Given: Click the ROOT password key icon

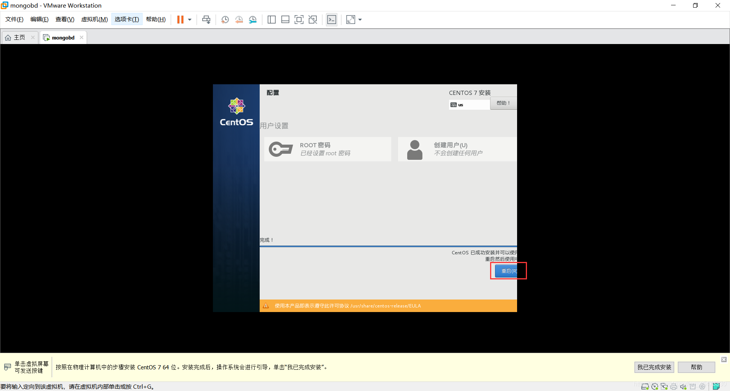Looking at the screenshot, I should click(x=281, y=149).
